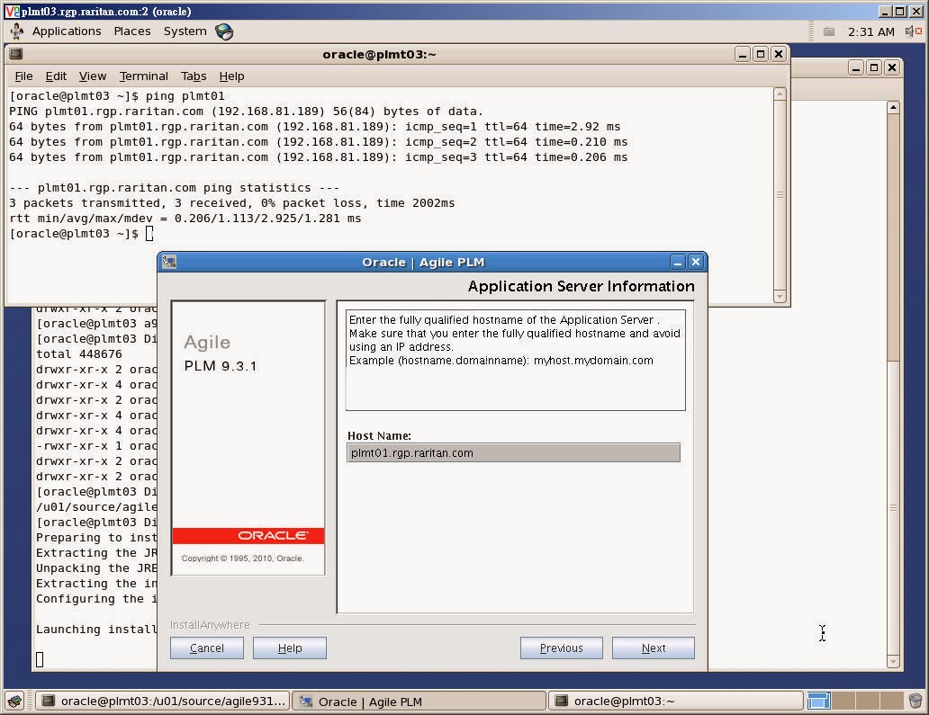Viewport: 929px width, 715px height.
Task: Click the front terminal scrollbar thumb
Action: point(780,195)
